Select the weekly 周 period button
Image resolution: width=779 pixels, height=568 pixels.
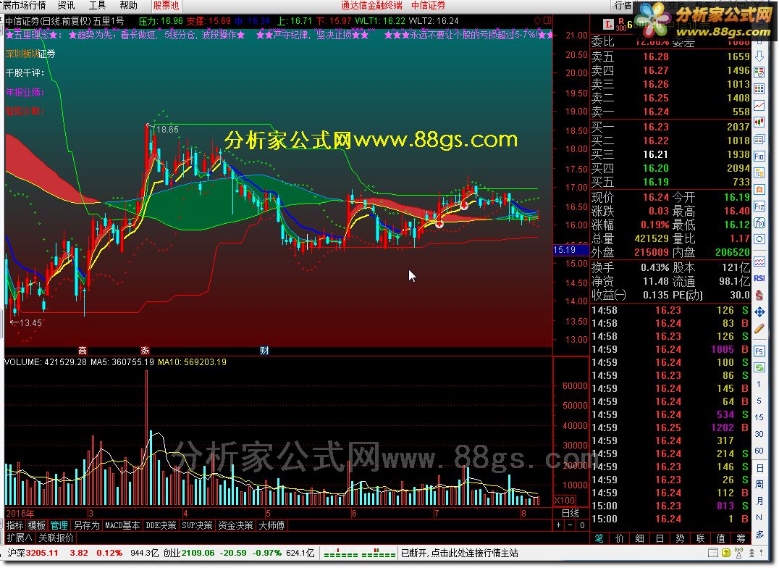[x=759, y=485]
